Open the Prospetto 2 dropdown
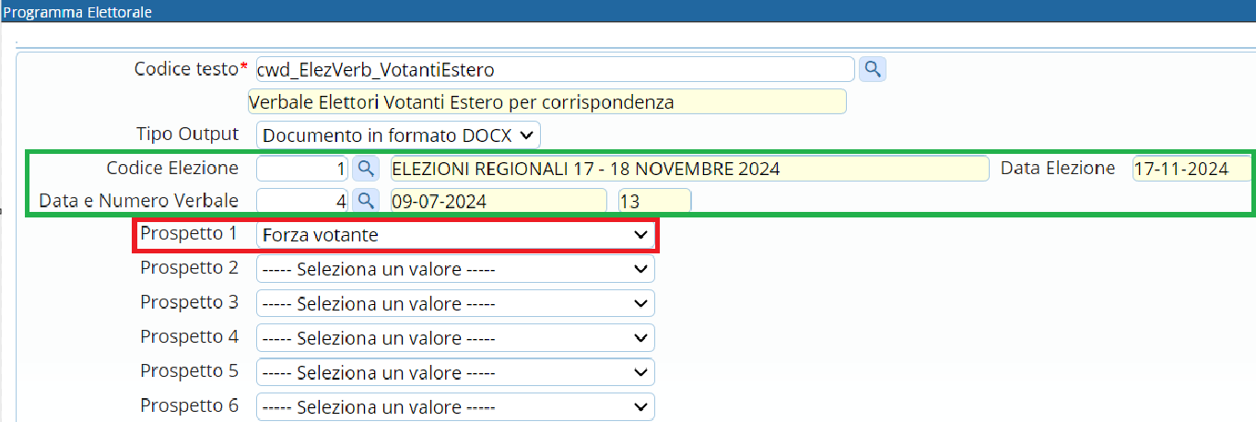 tap(455, 268)
